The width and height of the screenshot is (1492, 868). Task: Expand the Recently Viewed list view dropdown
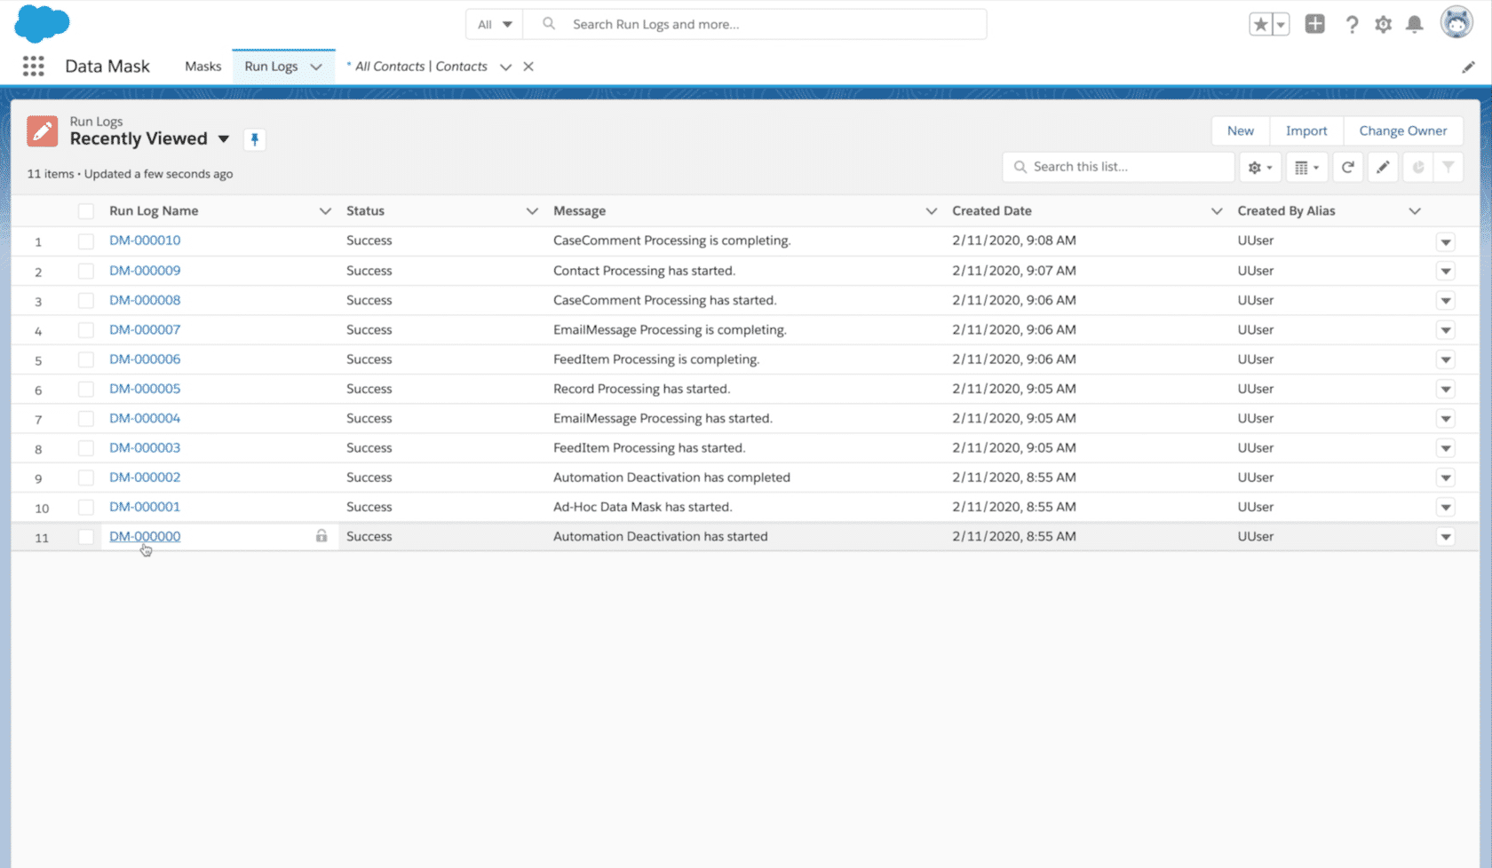pos(224,139)
